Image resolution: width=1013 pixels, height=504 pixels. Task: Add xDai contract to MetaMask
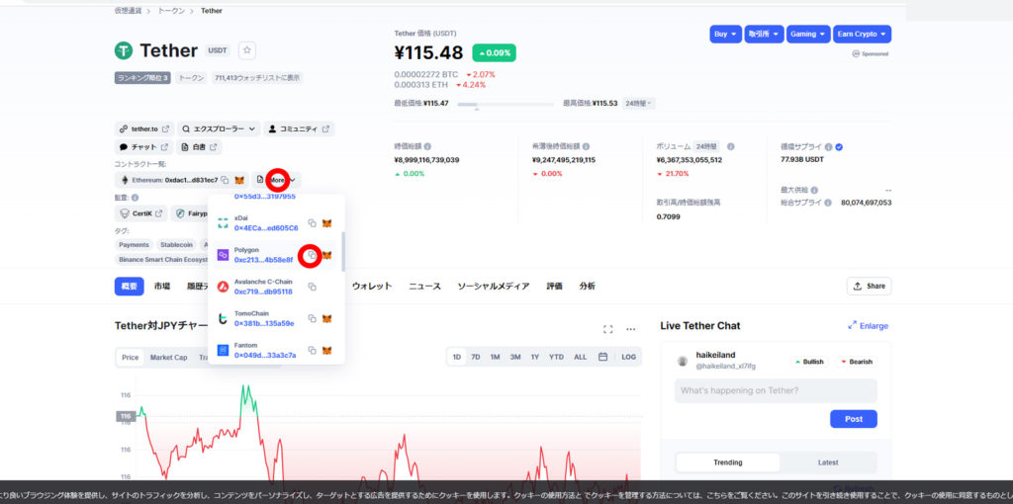pos(327,222)
